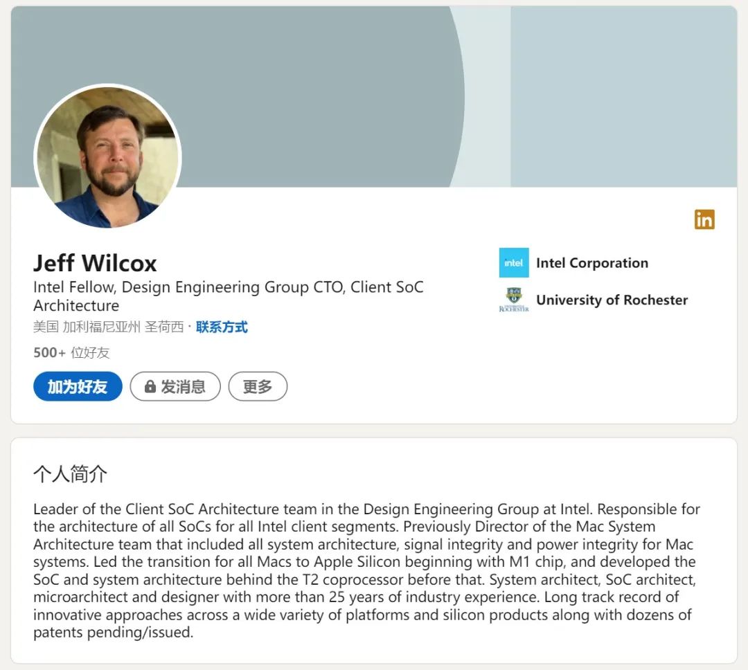Click the bio paragraph about Client SoC Architecture
The height and width of the screenshot is (670, 748).
tap(367, 570)
